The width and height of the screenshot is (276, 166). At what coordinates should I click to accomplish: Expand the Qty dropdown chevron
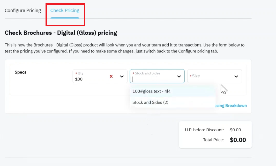coord(122,77)
